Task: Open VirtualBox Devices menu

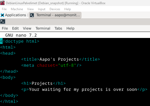Action: click(x=55, y=9)
